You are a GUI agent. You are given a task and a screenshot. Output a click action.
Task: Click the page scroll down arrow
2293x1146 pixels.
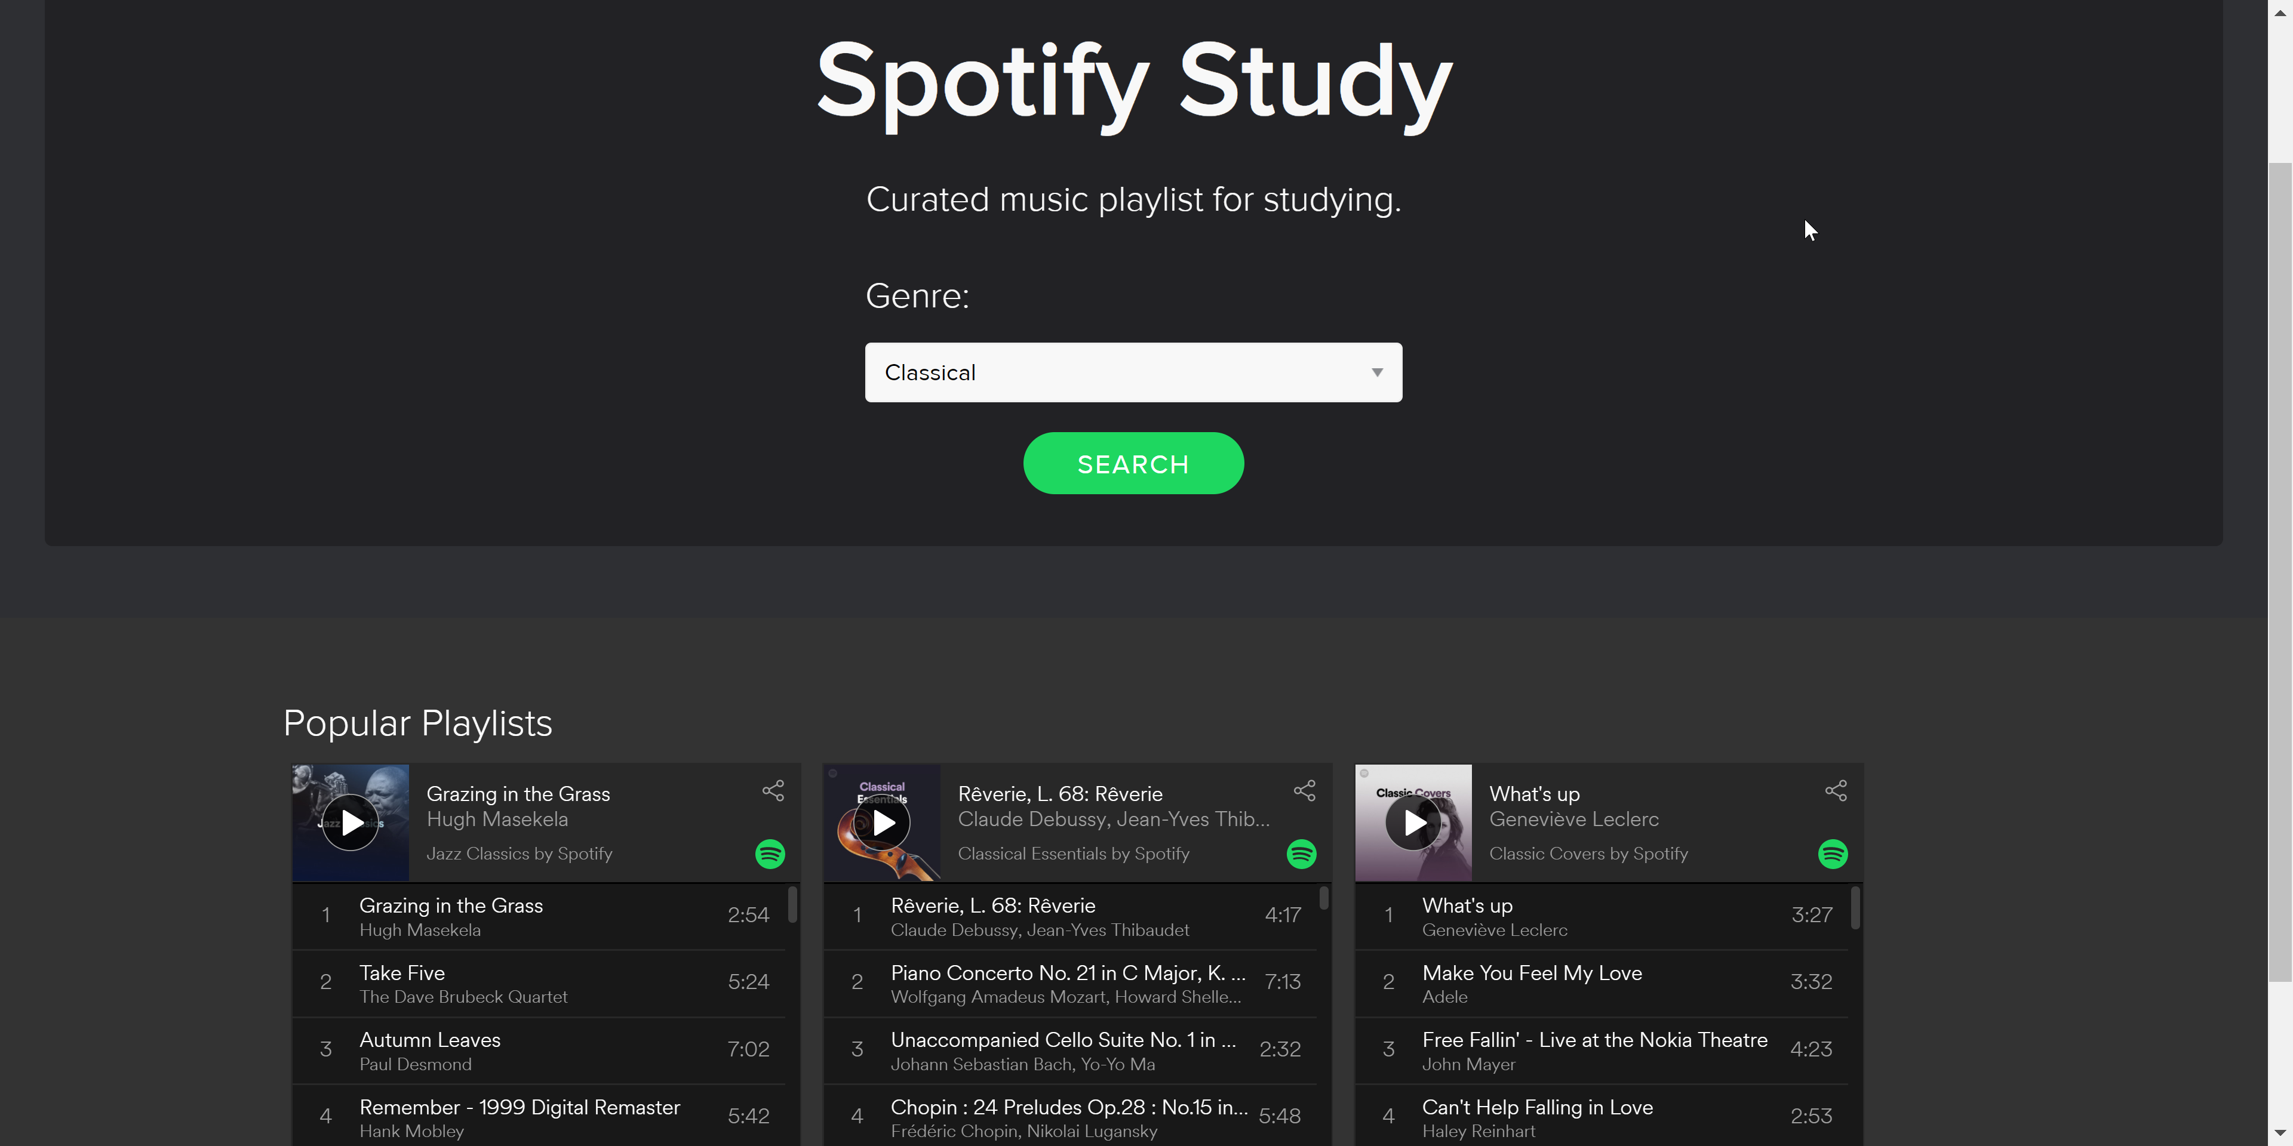click(x=2280, y=1133)
